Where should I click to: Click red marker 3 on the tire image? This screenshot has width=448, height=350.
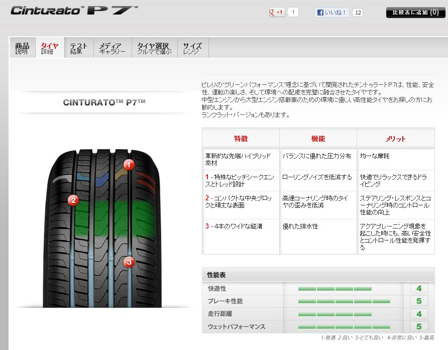129,262
